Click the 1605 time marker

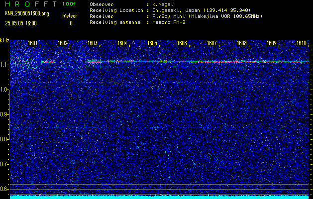click(x=152, y=43)
